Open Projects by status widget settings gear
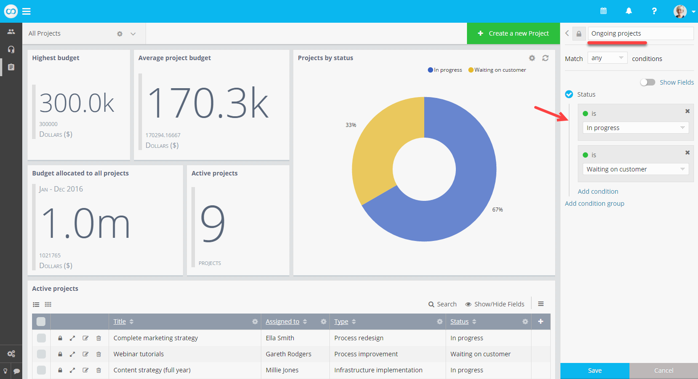 point(532,58)
